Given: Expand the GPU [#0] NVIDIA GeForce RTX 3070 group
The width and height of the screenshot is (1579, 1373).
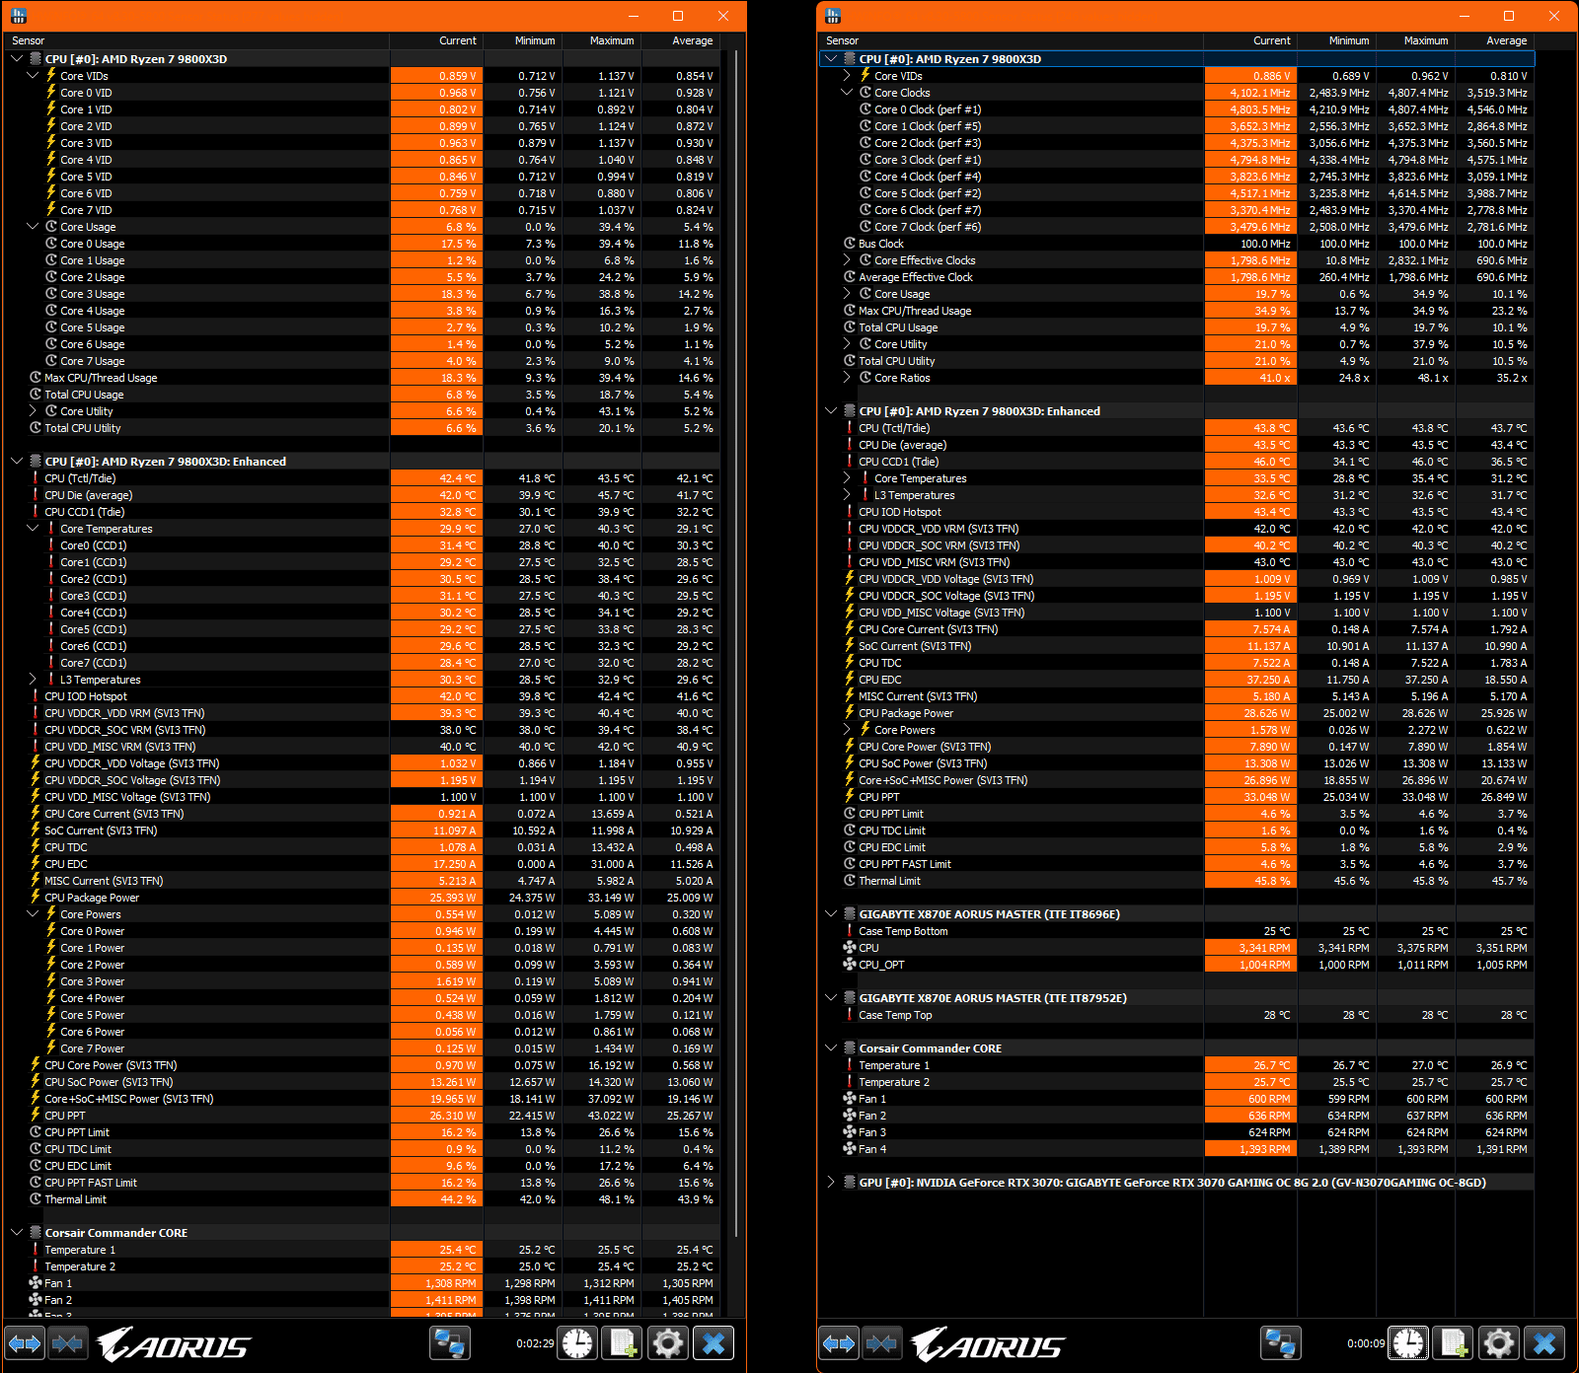Looking at the screenshot, I should pyautogui.click(x=831, y=1183).
